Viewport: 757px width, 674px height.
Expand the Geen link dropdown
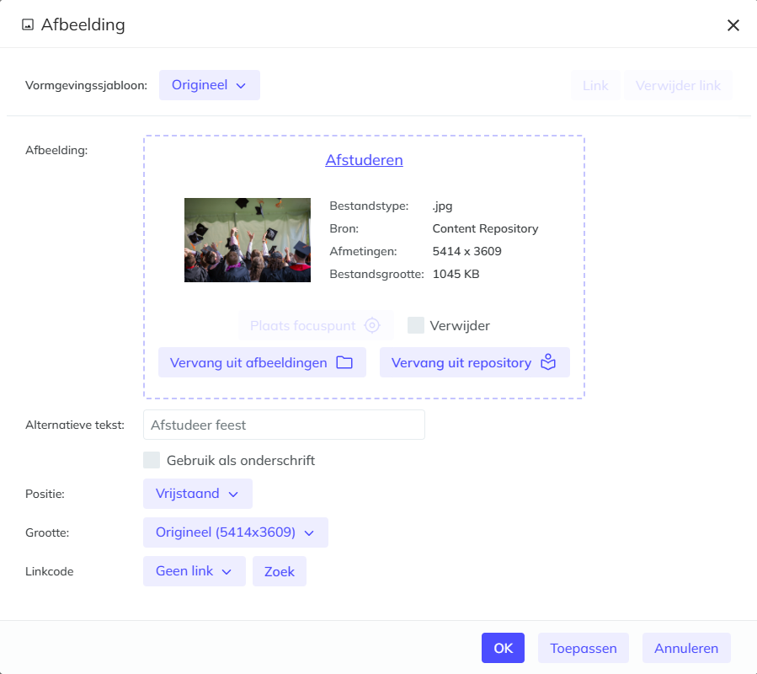click(x=194, y=571)
